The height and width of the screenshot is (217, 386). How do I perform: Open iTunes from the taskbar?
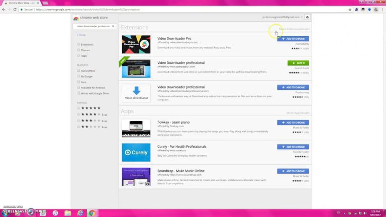point(55,213)
